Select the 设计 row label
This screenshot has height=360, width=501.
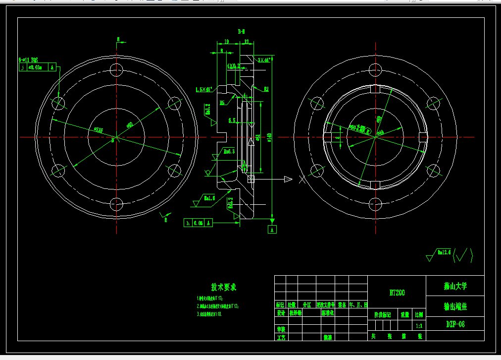[x=281, y=312]
